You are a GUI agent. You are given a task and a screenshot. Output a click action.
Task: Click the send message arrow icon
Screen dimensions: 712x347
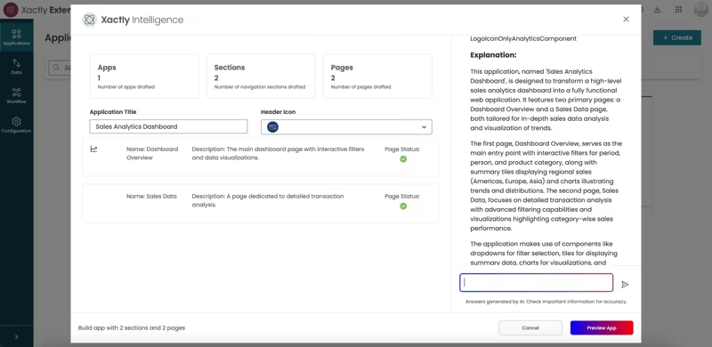(x=625, y=285)
